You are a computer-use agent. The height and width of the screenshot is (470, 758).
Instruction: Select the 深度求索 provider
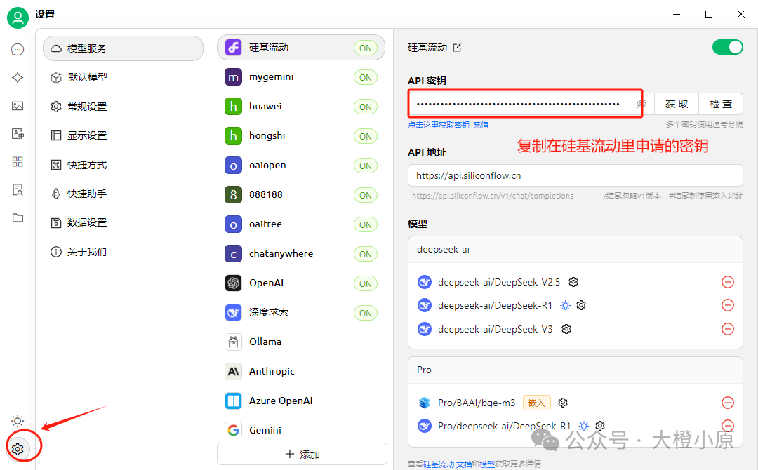(x=301, y=313)
